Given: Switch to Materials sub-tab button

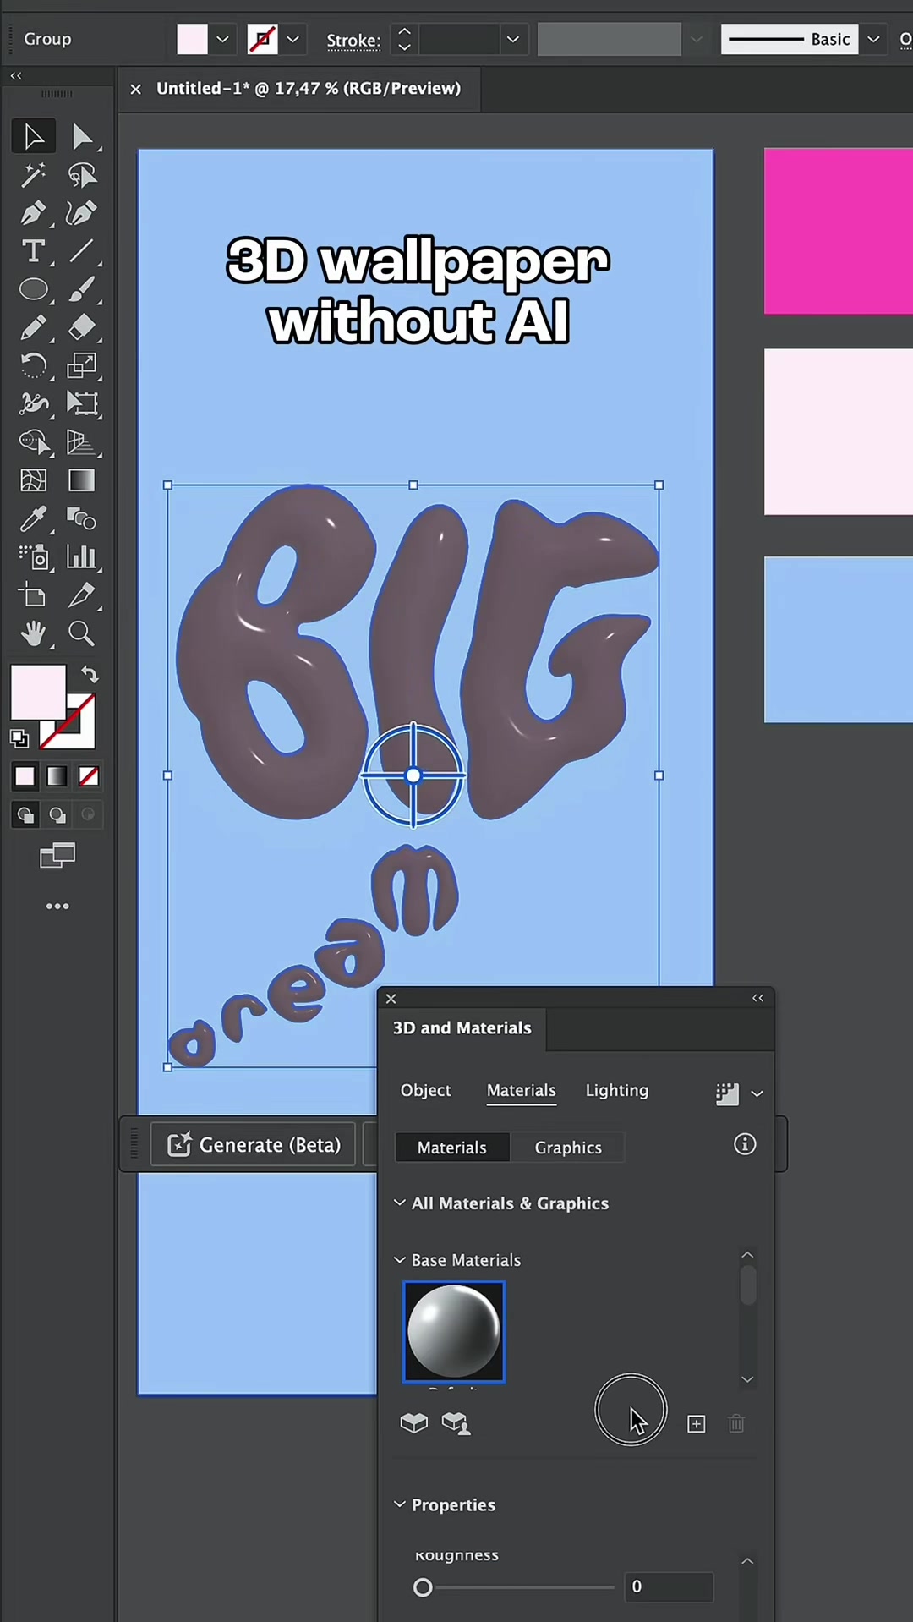Looking at the screenshot, I should [x=452, y=1148].
